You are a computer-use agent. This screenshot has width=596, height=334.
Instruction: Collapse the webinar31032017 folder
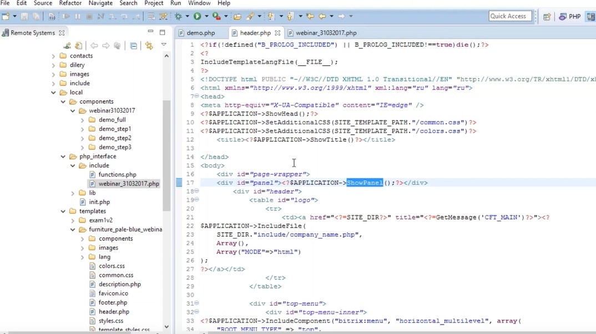pyautogui.click(x=73, y=110)
